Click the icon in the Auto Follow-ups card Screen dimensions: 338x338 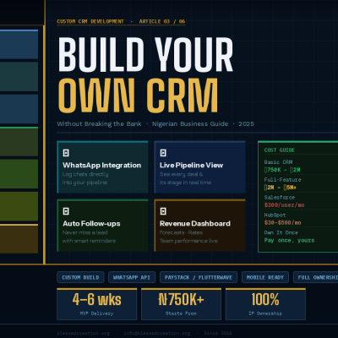(x=66, y=211)
